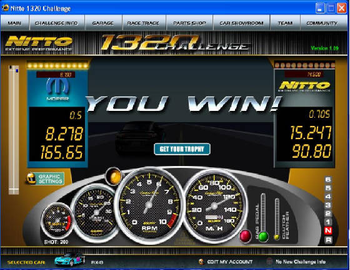Image resolution: width=350 pixels, height=270 pixels.
Task: Click the red dashboard button
Action: (245, 236)
